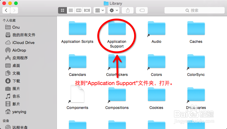Select the Caches folder

tap(196, 28)
